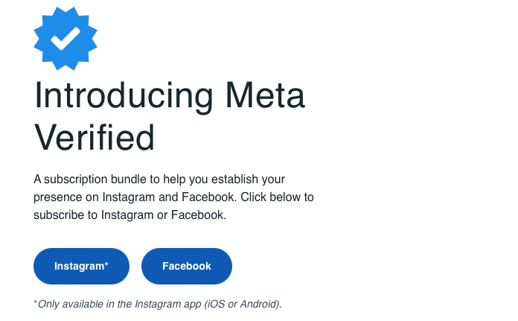Click "(iOS or Android)" in the footnote
Image resolution: width=518 pixels, height=321 pixels.
tap(241, 304)
